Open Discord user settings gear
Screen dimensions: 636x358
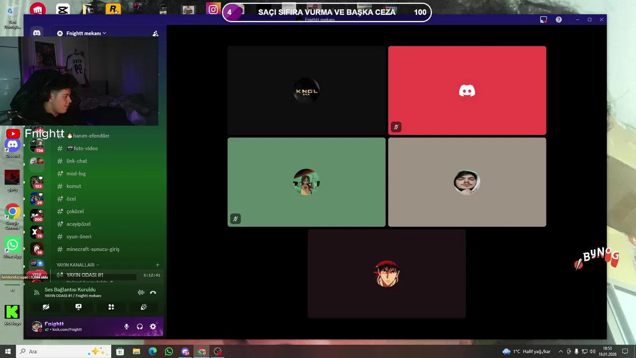(x=153, y=327)
